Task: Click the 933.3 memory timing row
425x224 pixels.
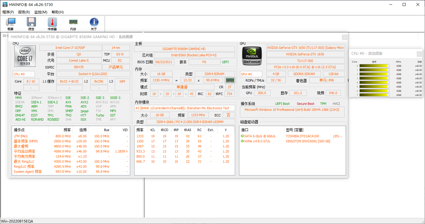Action: 184,151
